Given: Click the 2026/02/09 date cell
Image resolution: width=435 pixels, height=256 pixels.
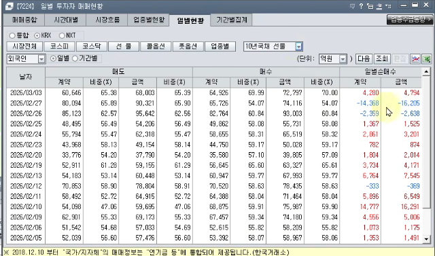Looking at the screenshot, I should click(26, 217).
